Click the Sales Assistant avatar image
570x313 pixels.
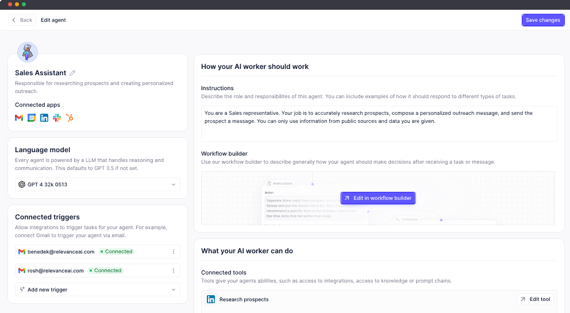coord(27,52)
